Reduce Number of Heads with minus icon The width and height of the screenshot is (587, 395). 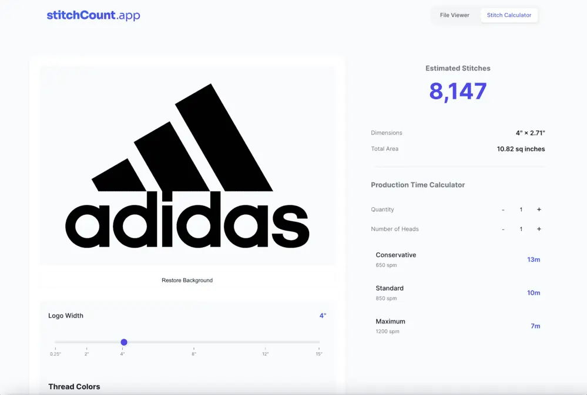pos(503,229)
